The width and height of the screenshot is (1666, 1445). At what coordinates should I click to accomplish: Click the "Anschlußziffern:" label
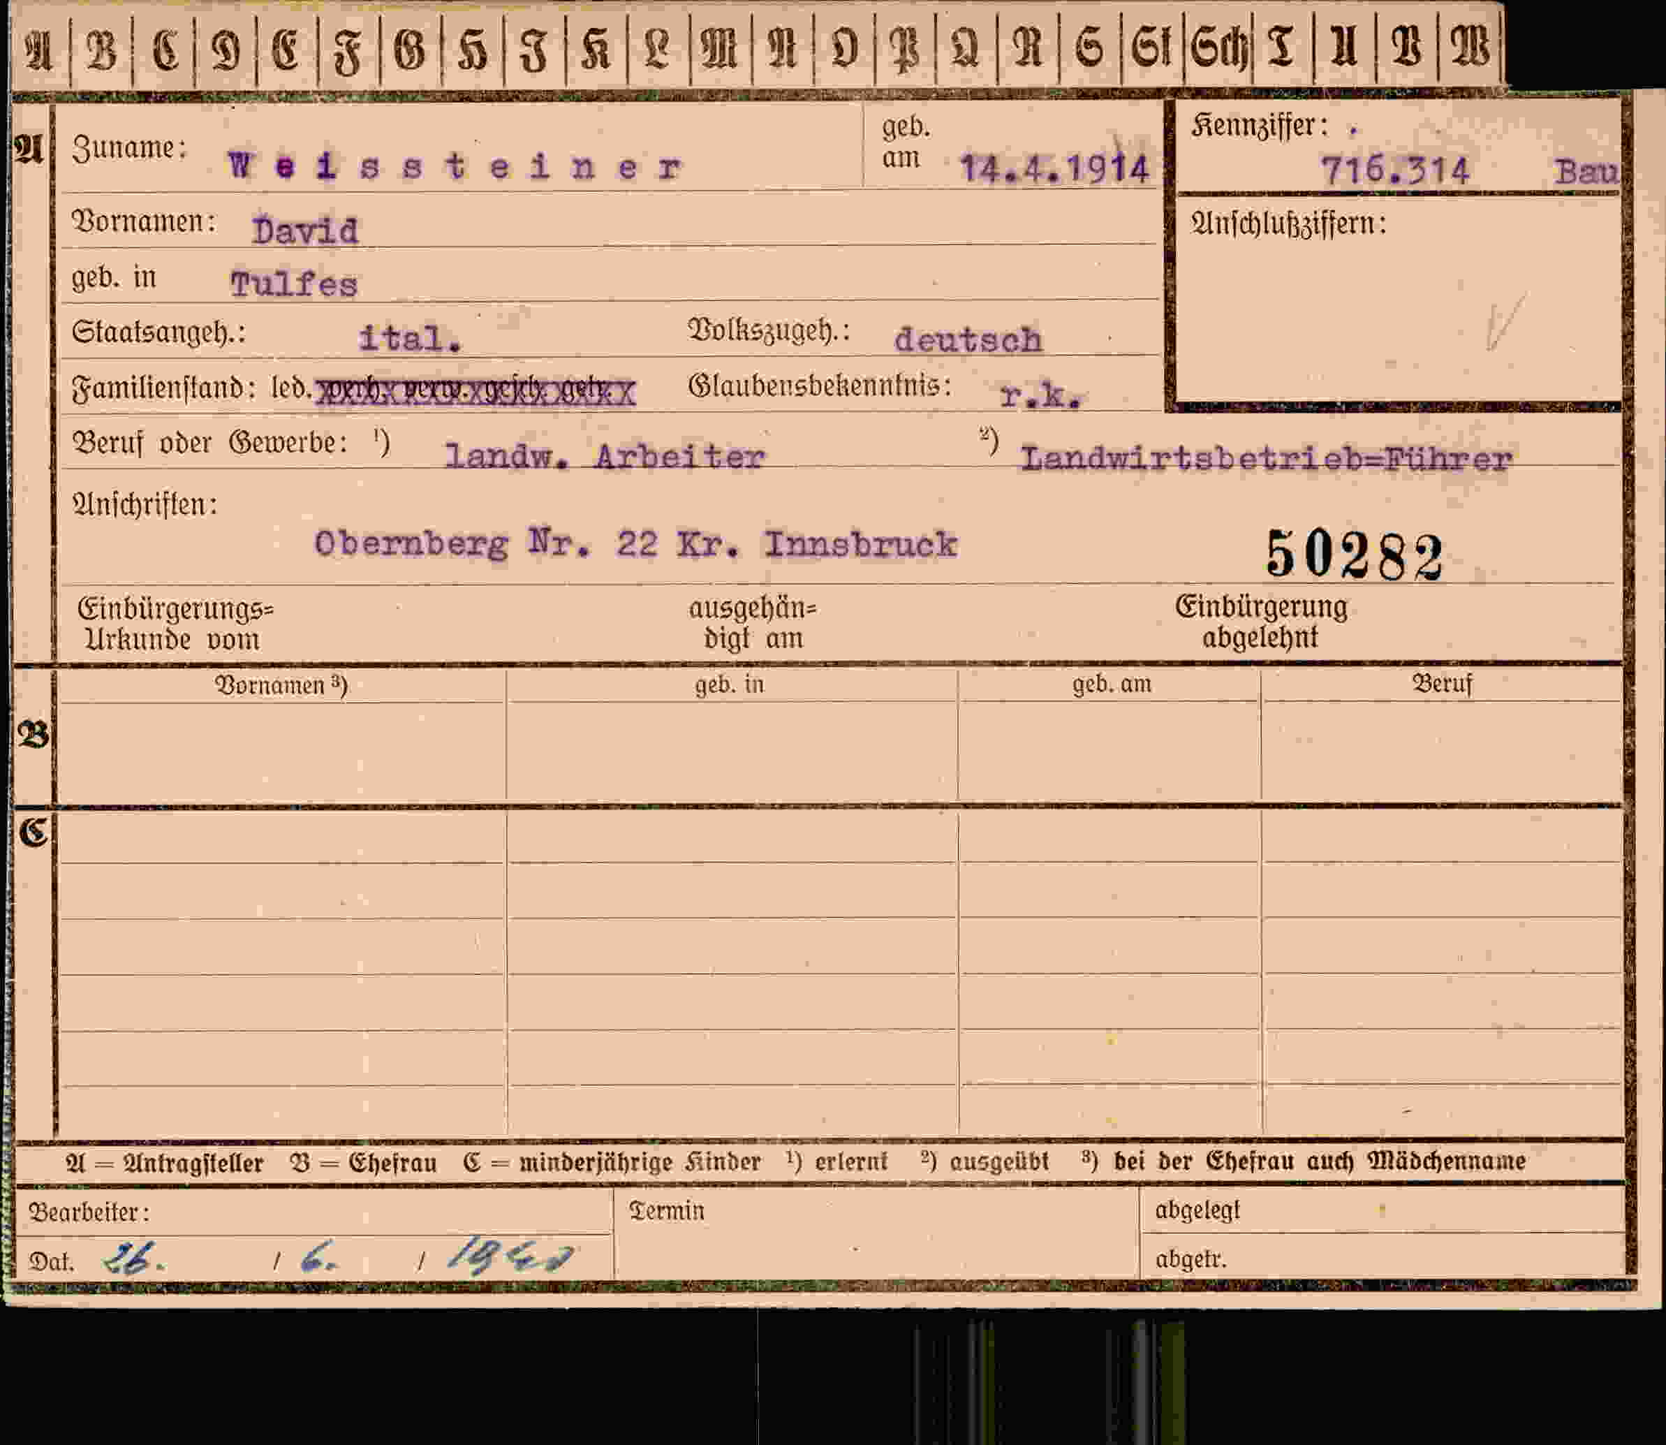click(x=1289, y=223)
